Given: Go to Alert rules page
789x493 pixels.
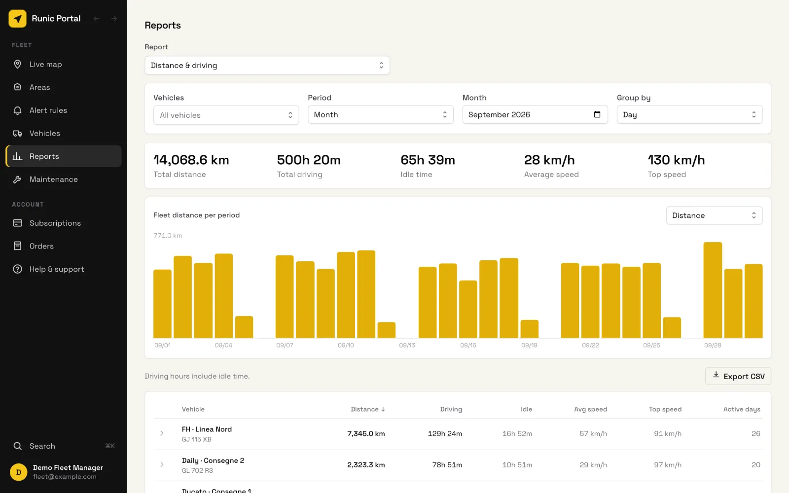Looking at the screenshot, I should pos(64,110).
